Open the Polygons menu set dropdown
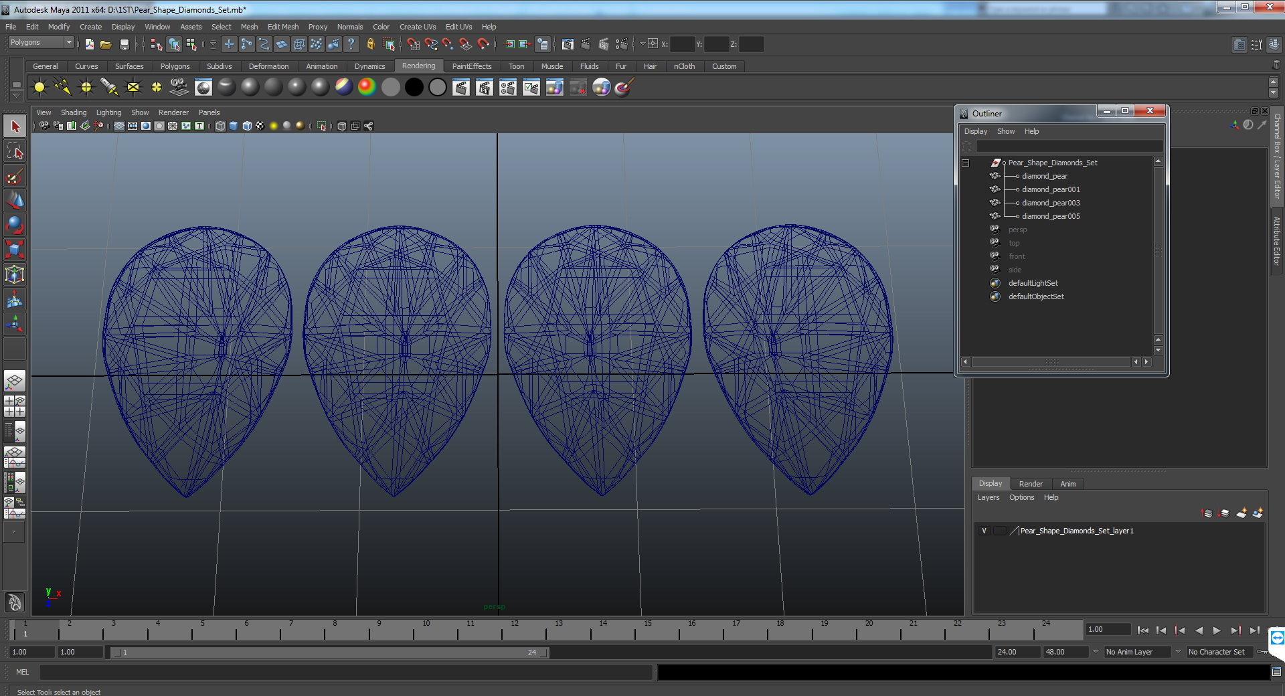 pos(41,42)
